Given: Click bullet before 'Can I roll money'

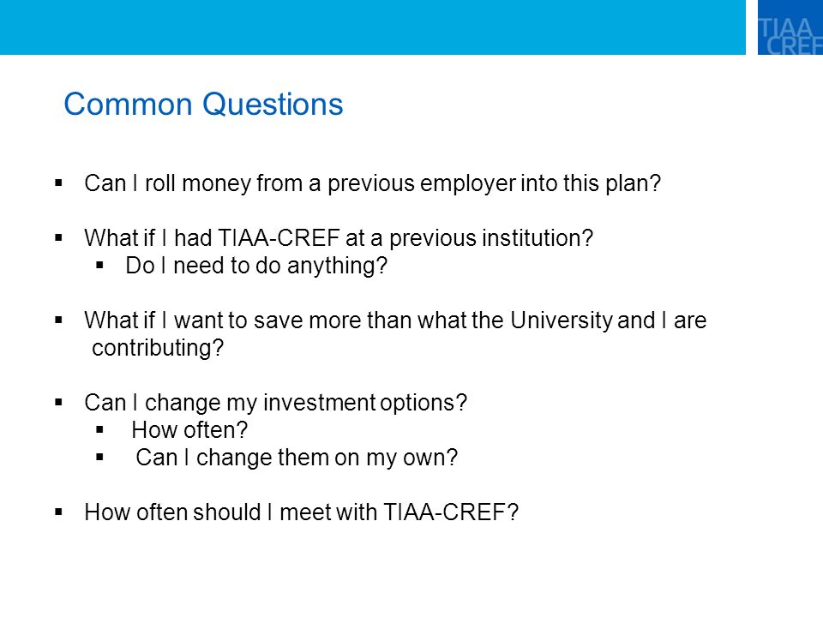Looking at the screenshot, I should point(58,183).
